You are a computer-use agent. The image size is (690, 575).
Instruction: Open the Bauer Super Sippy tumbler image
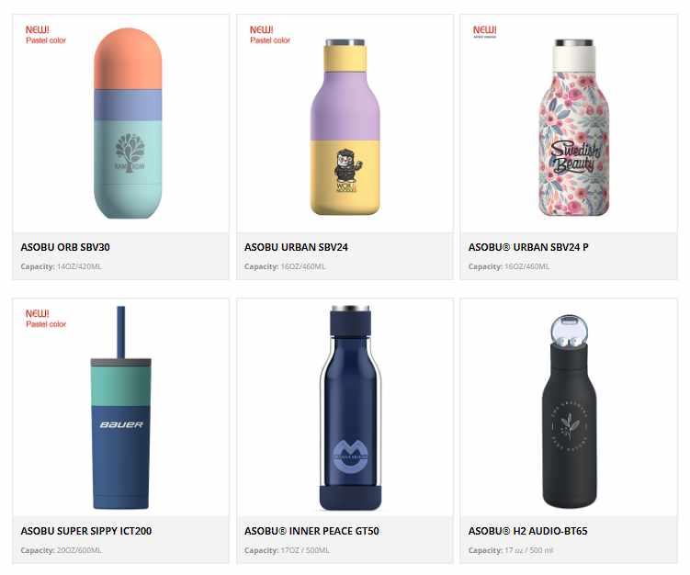[121, 408]
